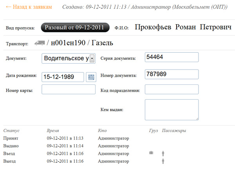Click the Дата рождения date field
This screenshot has width=235, height=170.
63,77
